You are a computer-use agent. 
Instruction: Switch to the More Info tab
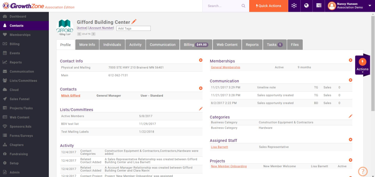coord(87,44)
